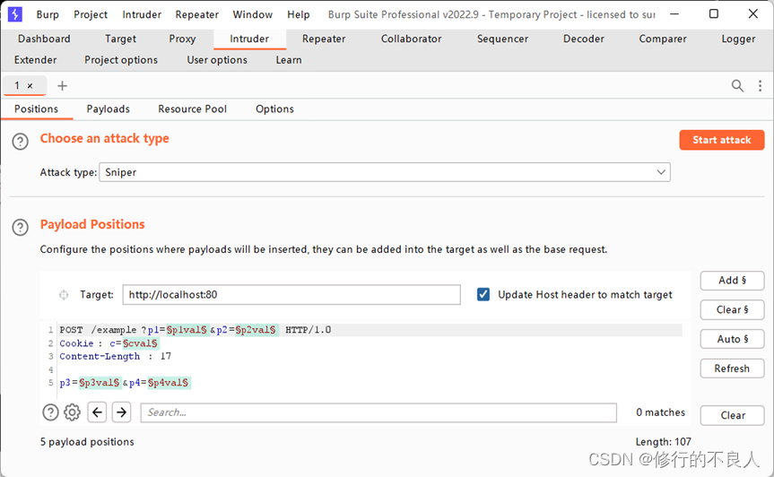This screenshot has width=774, height=477.
Task: Open the request editor help icon
Action: click(50, 412)
